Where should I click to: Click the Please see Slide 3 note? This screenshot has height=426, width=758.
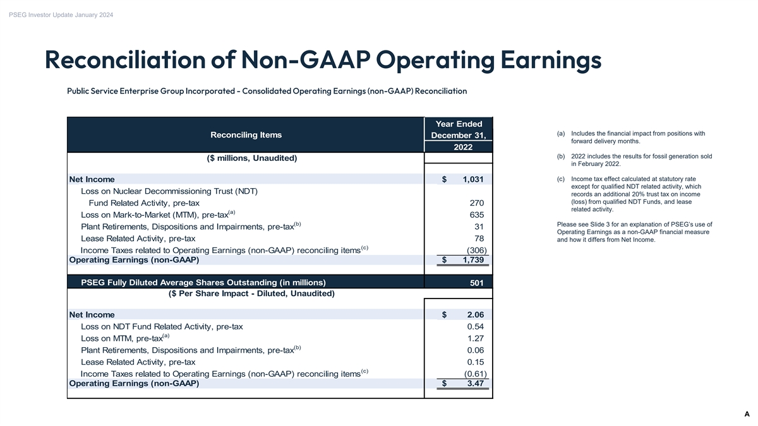[x=635, y=232]
